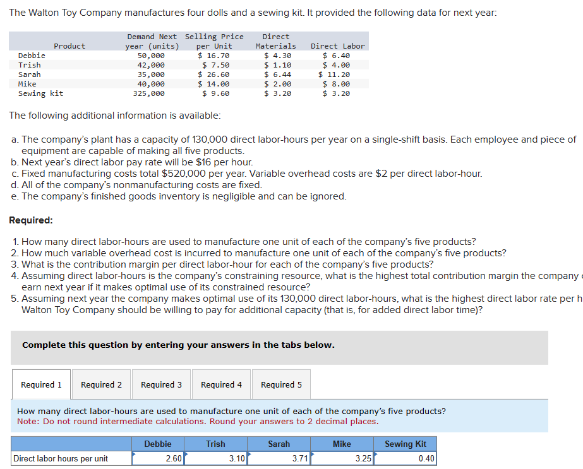
Task: Click the Mike row label in product table
Action: (x=27, y=84)
